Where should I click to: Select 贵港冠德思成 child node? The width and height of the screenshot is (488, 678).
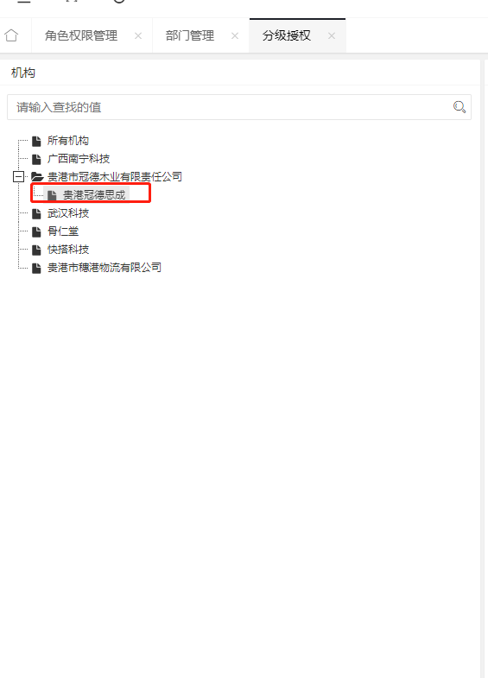click(x=94, y=195)
